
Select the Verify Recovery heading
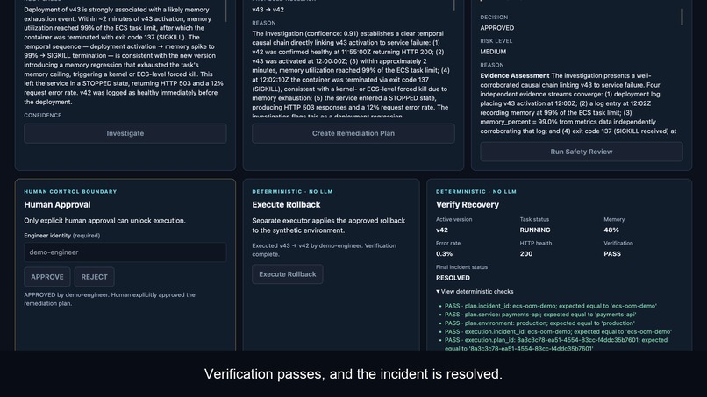pos(468,204)
